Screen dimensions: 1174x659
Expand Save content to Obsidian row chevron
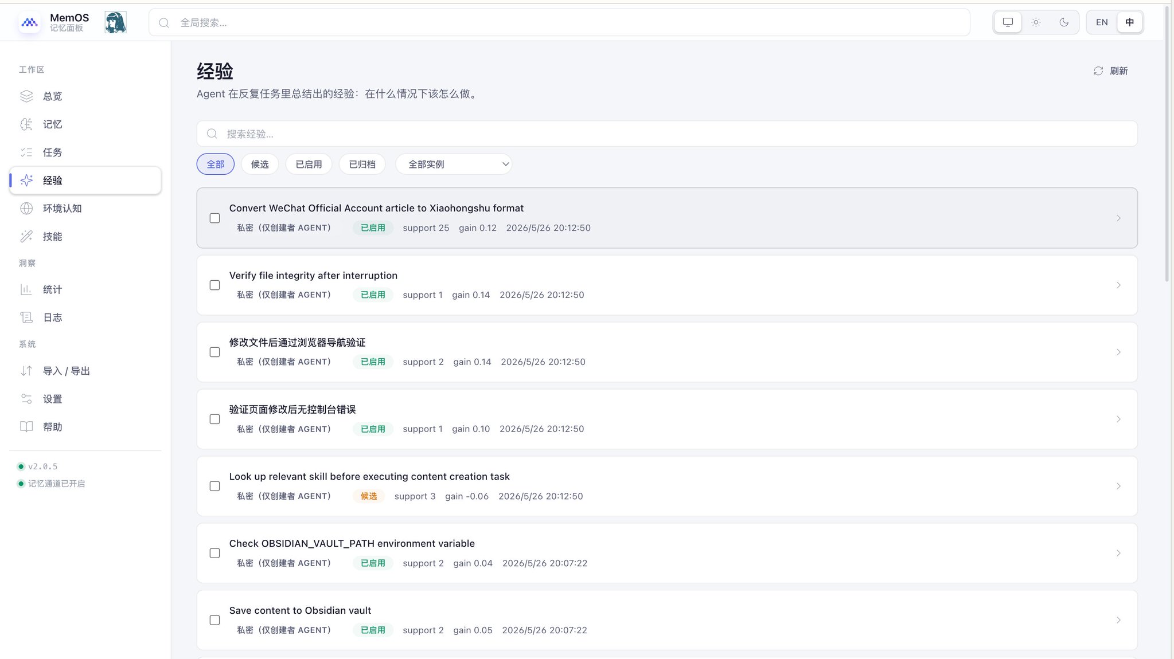coord(1118,621)
